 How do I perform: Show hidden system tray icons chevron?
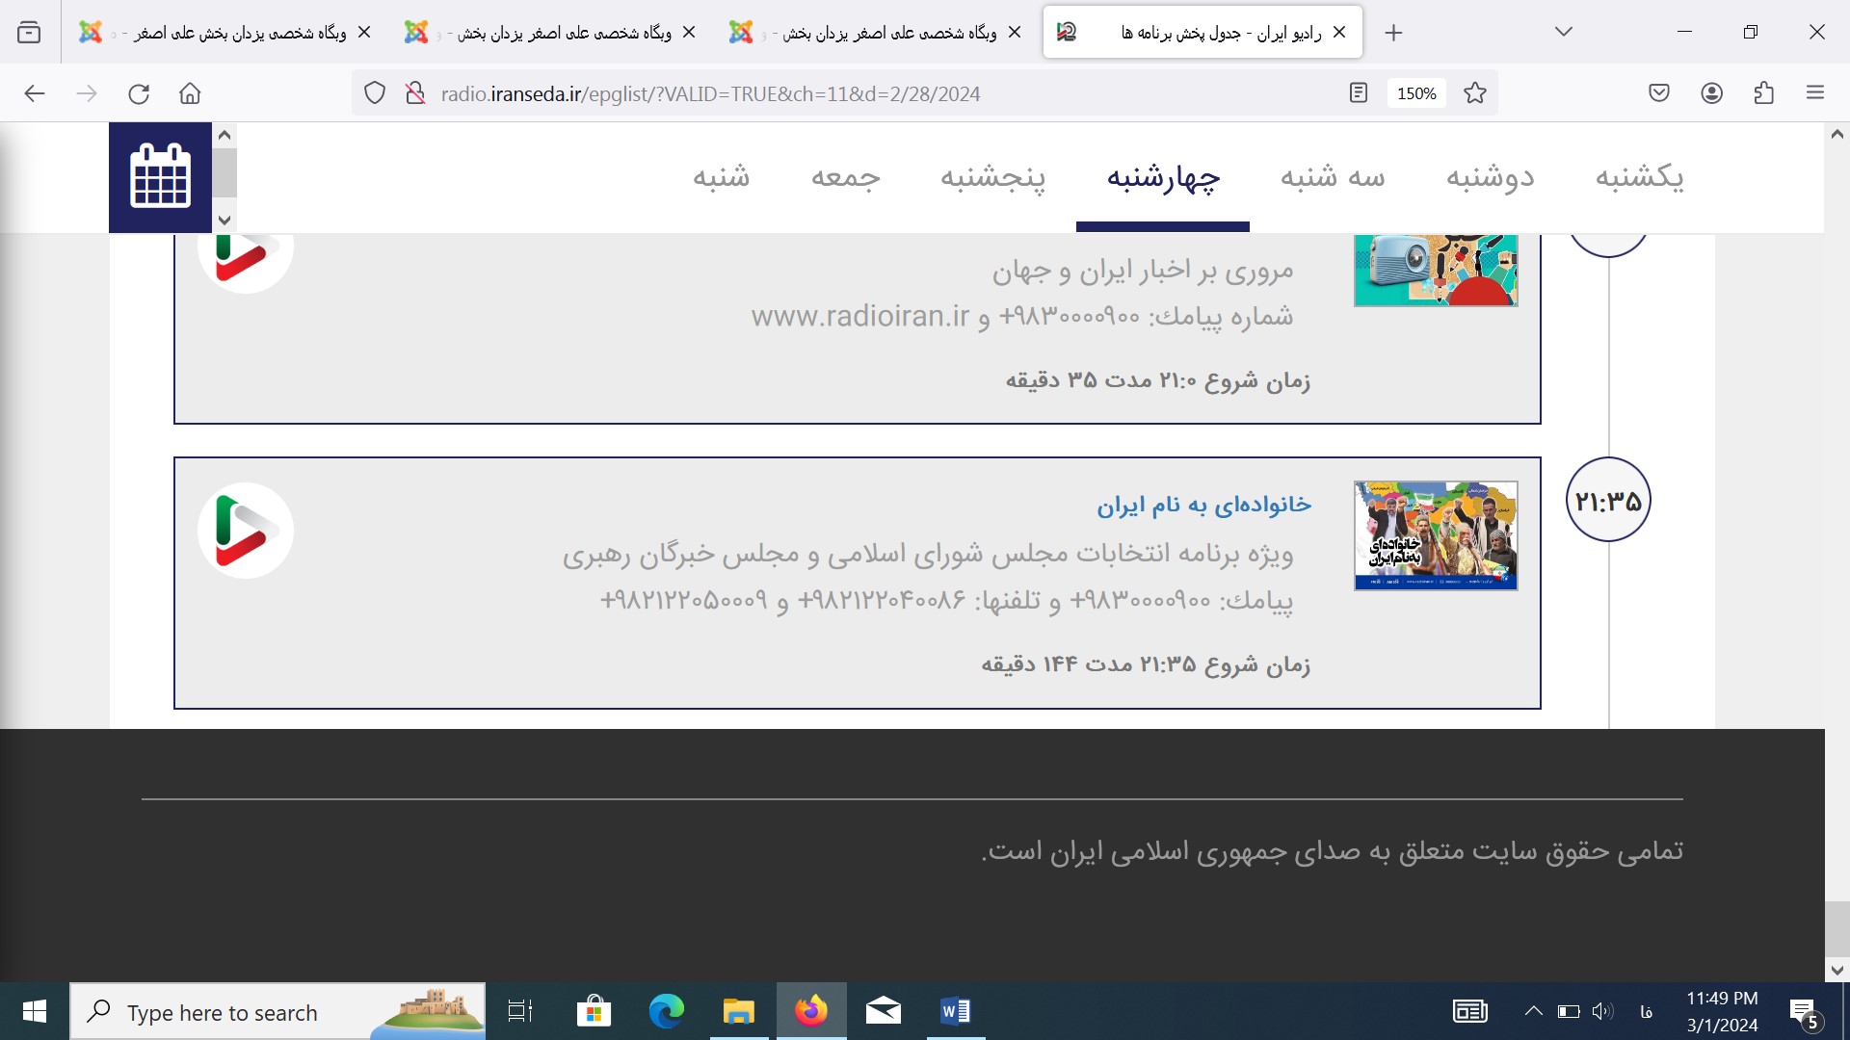[1533, 1011]
